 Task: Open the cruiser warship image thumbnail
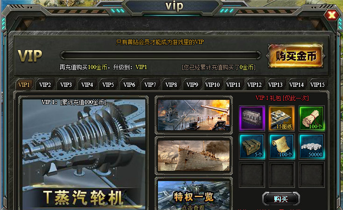[193, 155]
